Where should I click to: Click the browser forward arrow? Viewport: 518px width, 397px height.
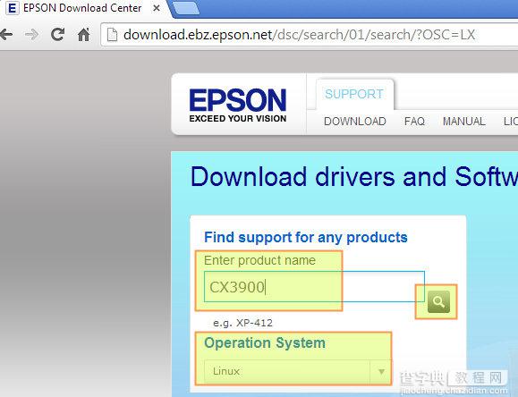click(31, 34)
